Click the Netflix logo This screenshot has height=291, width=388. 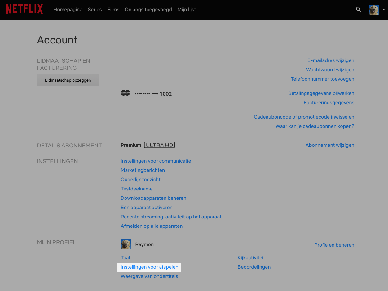coord(24,9)
